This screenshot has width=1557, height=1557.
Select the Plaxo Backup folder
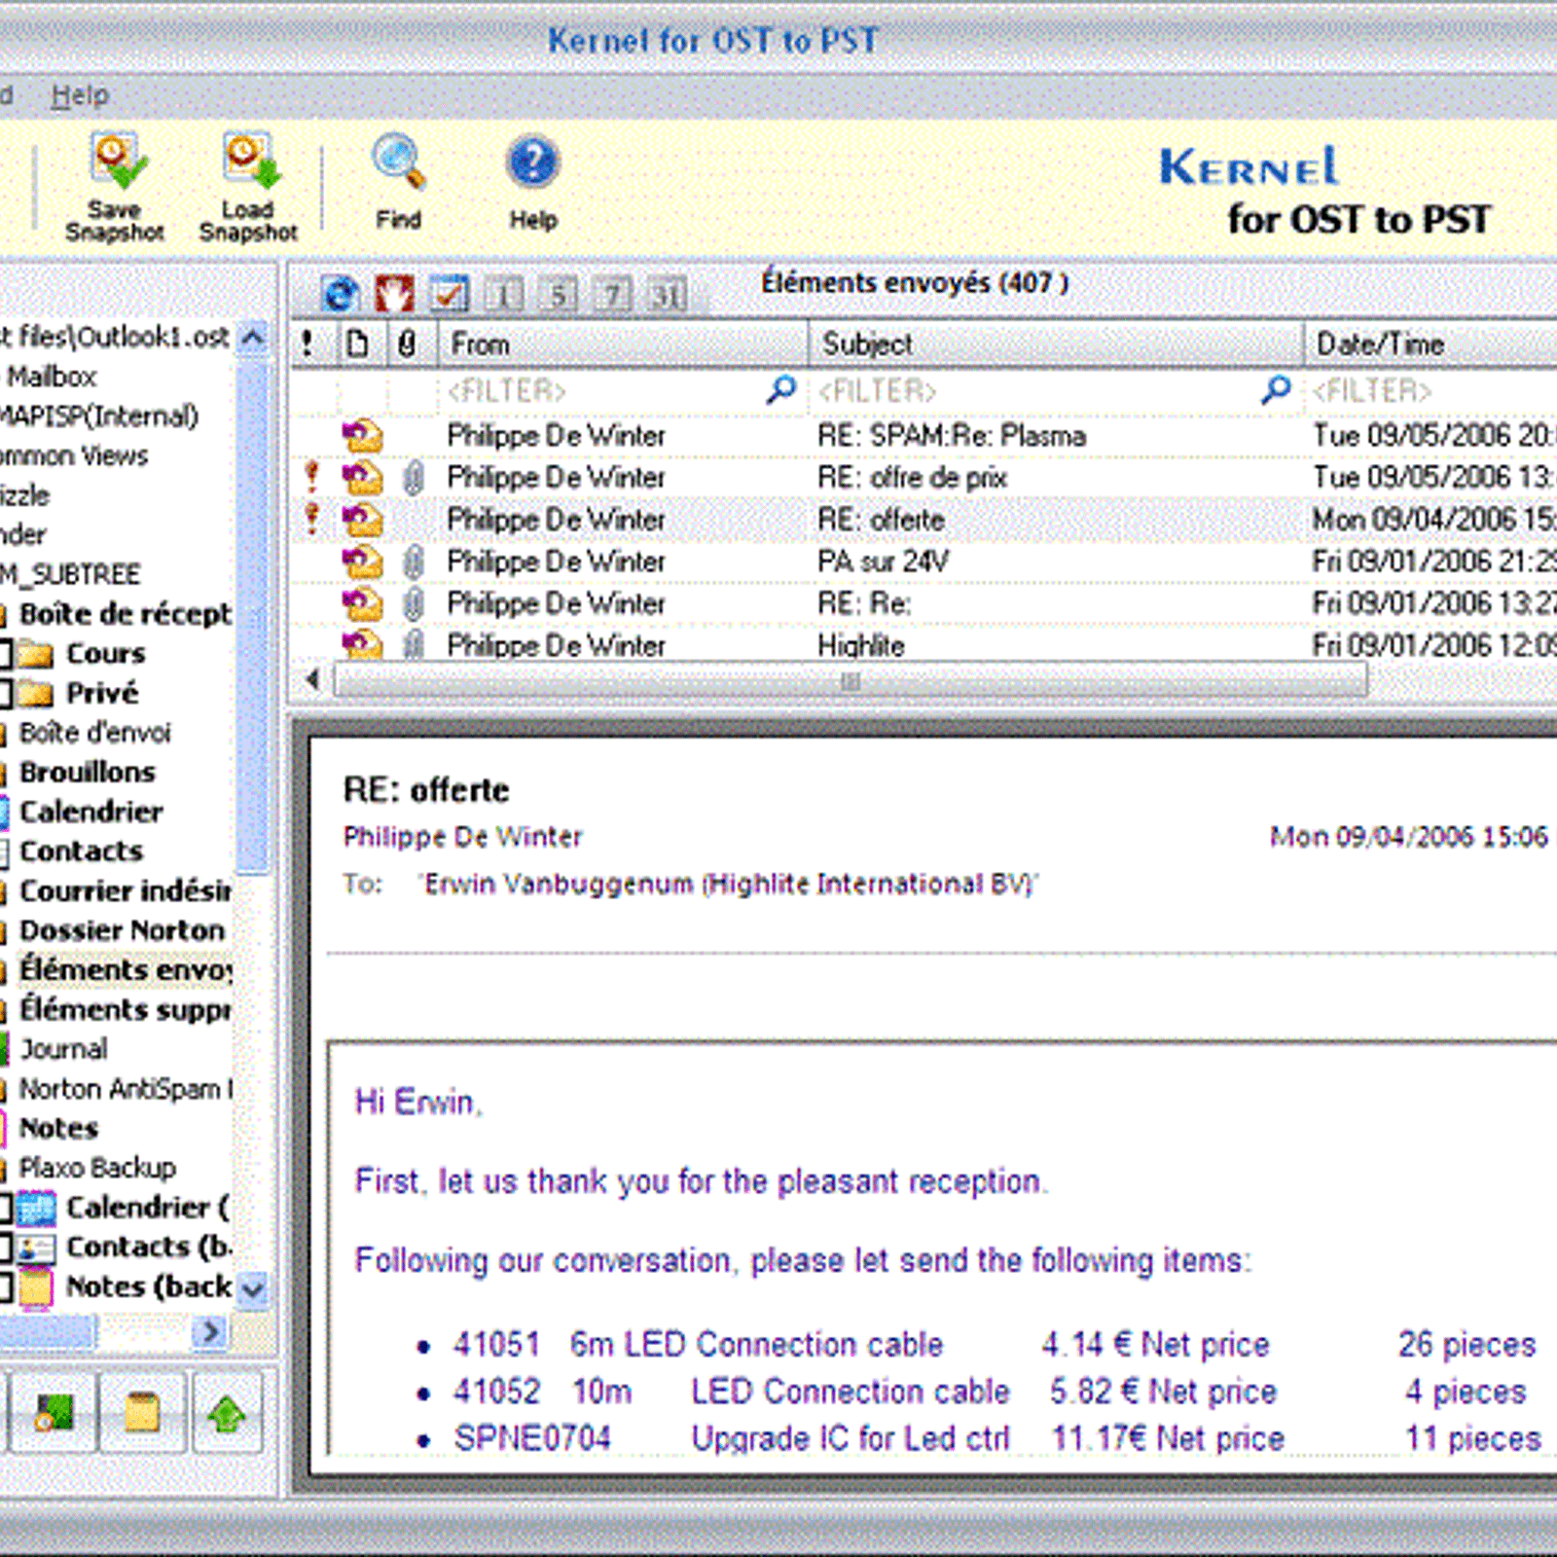coord(97,1168)
